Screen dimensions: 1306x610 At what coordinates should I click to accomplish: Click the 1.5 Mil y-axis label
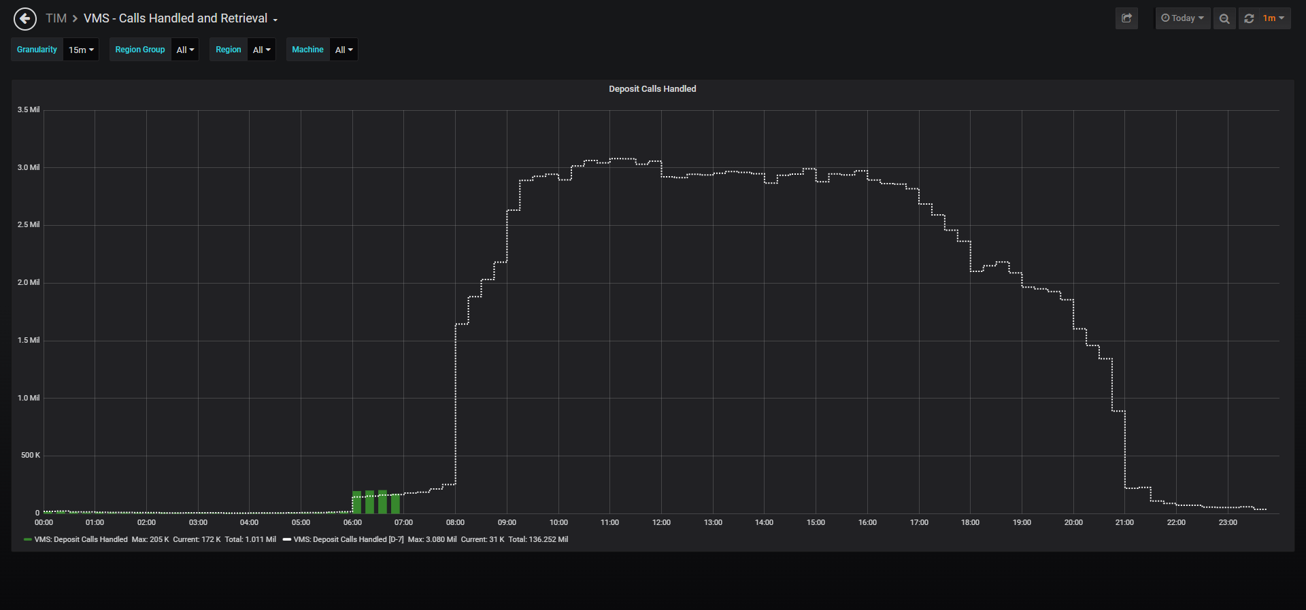(x=29, y=340)
